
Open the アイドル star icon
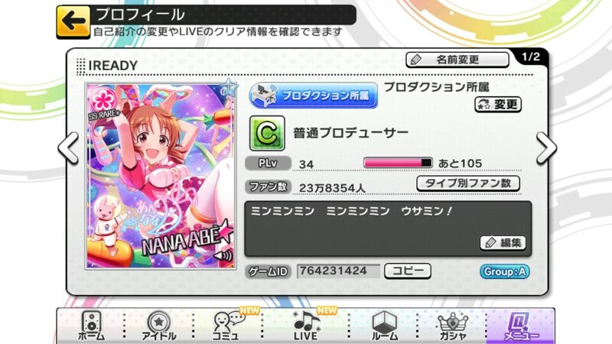[158, 326]
